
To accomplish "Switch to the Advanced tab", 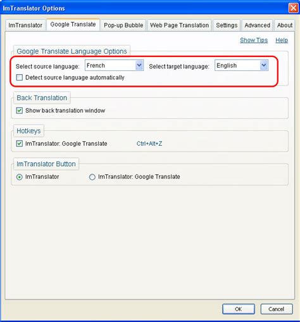I will pos(258,25).
